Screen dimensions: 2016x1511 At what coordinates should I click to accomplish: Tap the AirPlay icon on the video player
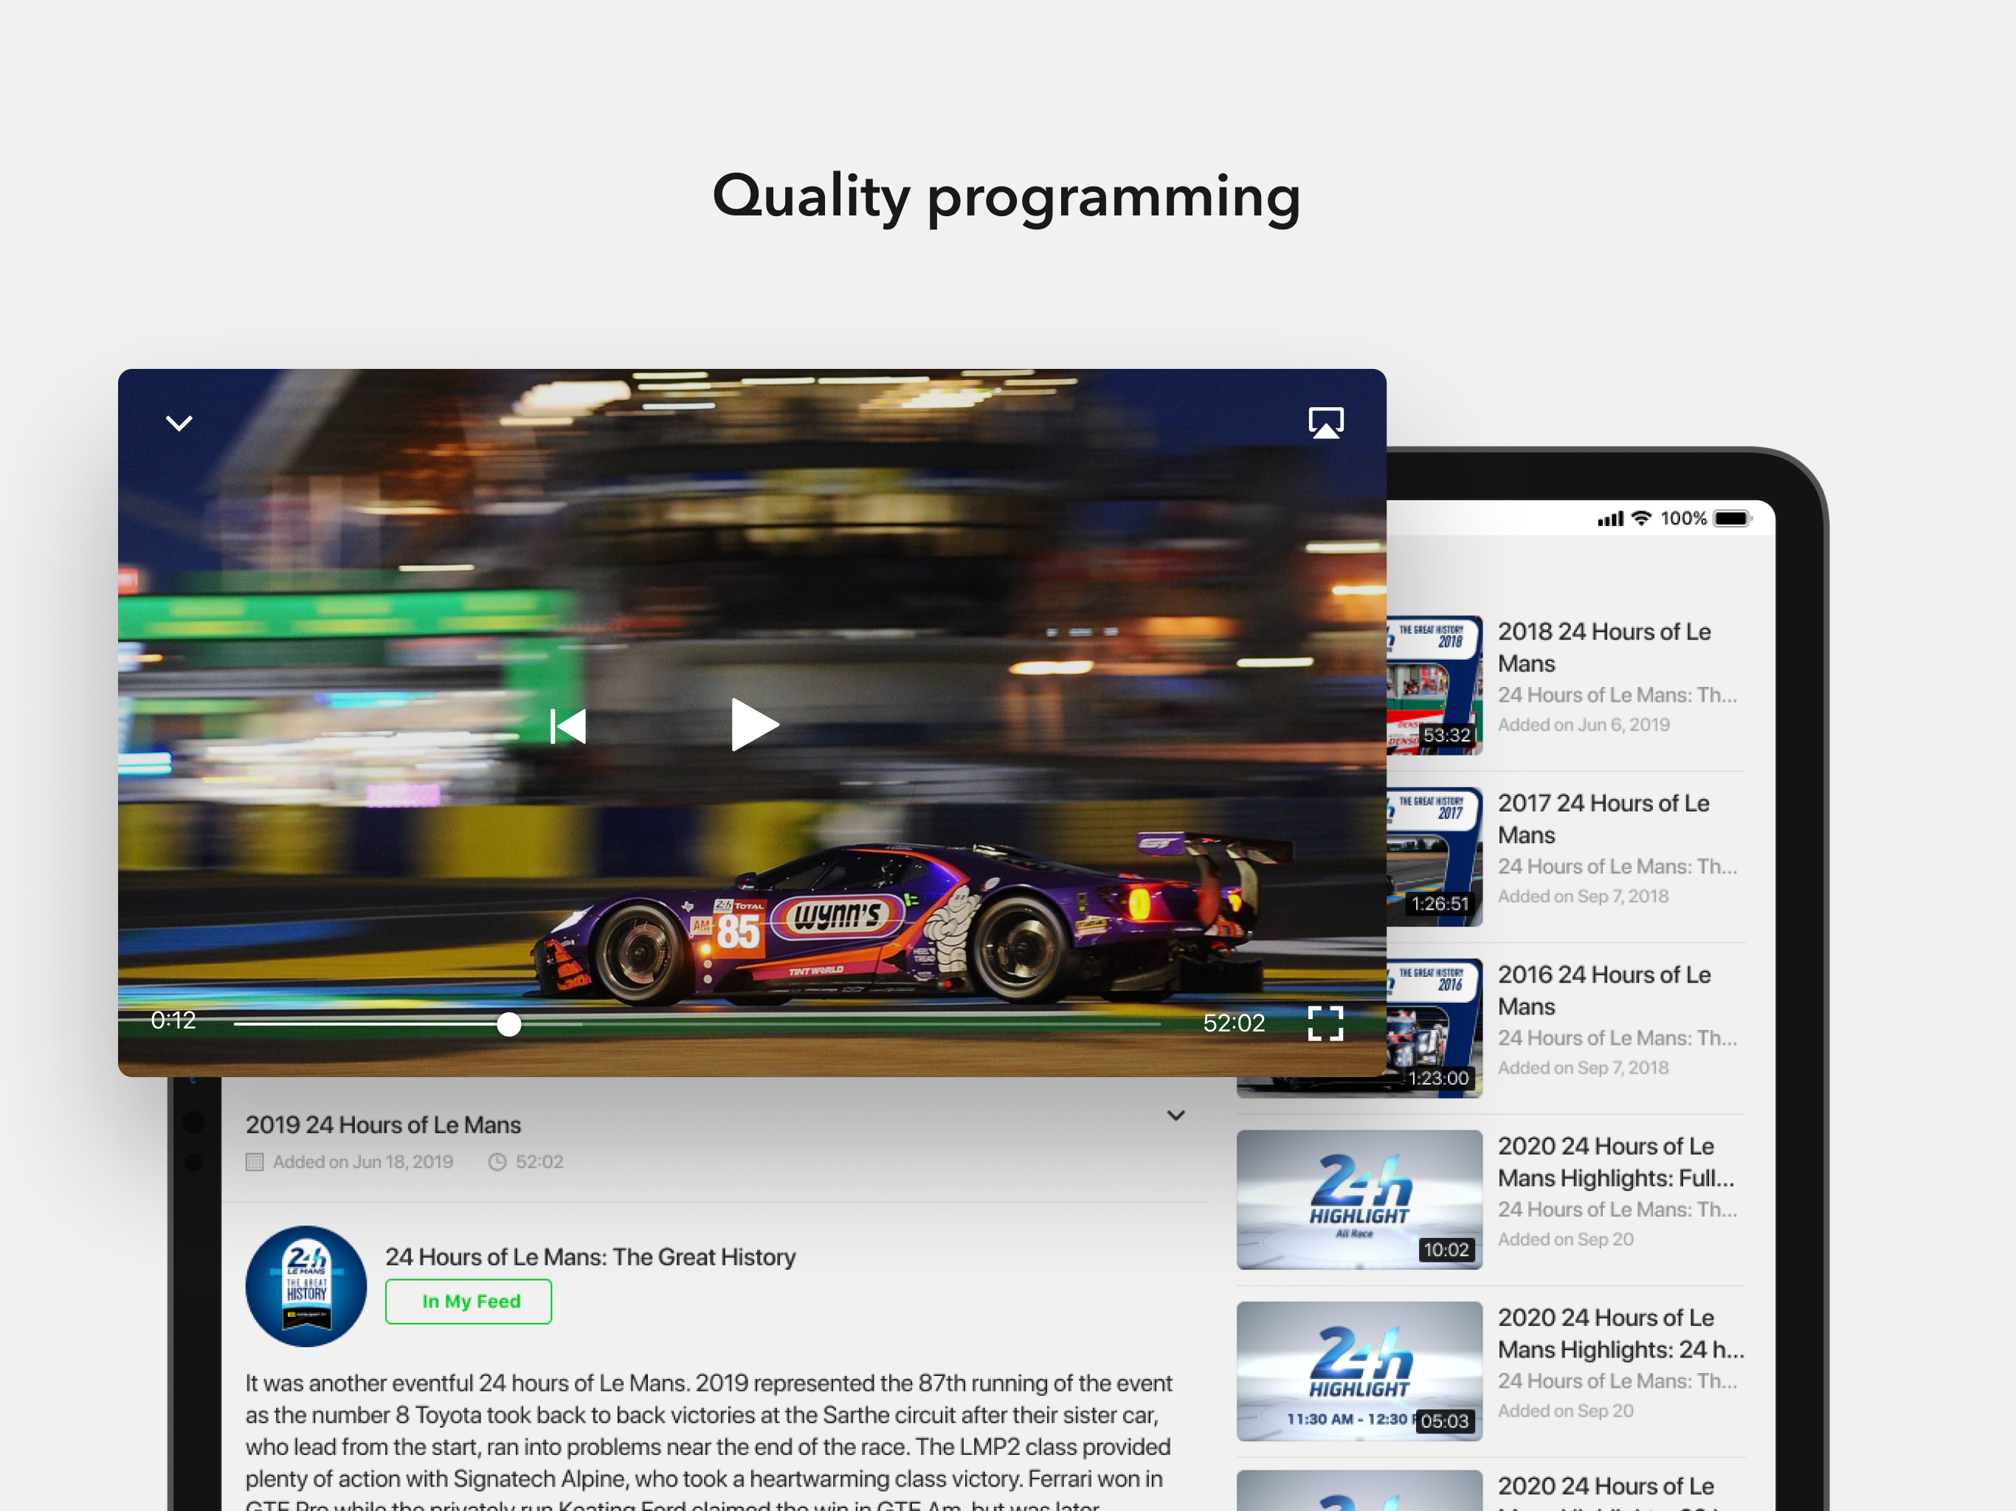pos(1325,423)
